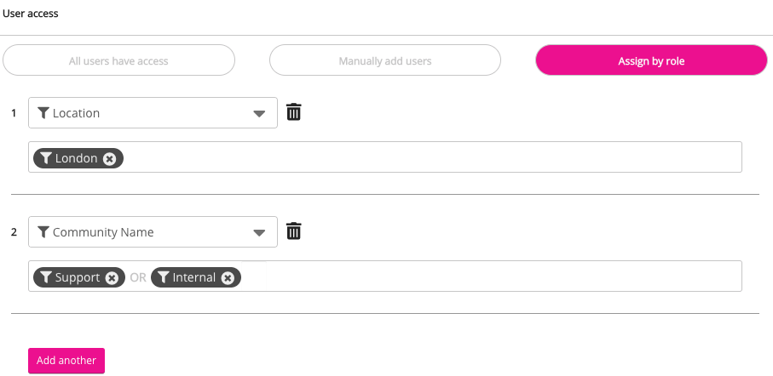Select the All users have access option

118,60
